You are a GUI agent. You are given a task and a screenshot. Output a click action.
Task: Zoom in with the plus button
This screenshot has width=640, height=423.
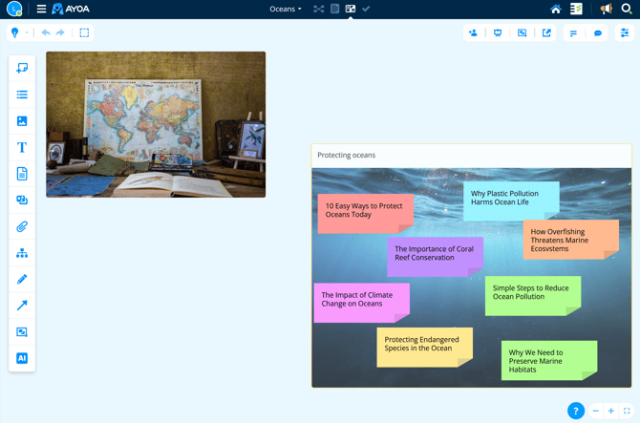click(x=611, y=411)
